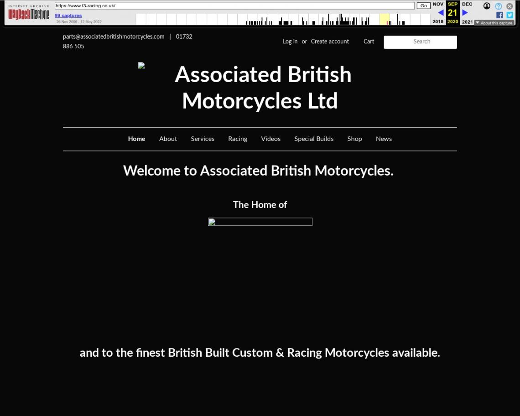Expand the About this capture dropdown
This screenshot has height=416, width=520.
[494, 23]
